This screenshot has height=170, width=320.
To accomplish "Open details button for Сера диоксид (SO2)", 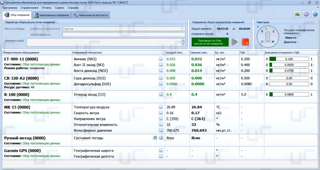I will point(161,78).
